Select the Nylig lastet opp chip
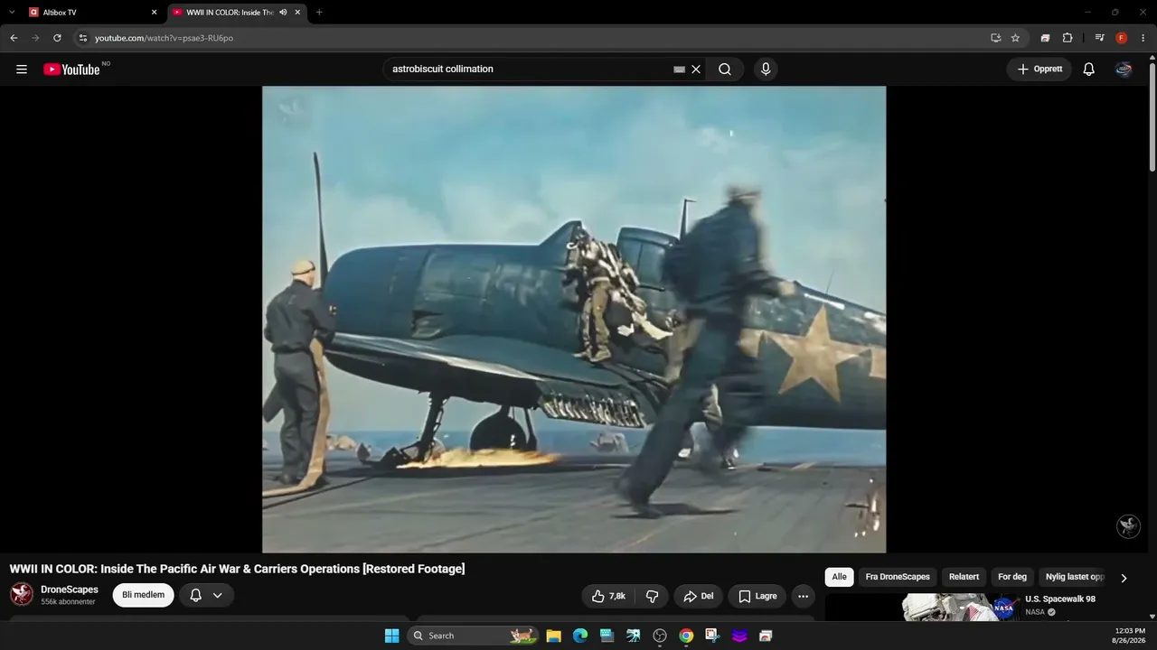This screenshot has width=1157, height=650. click(x=1075, y=577)
